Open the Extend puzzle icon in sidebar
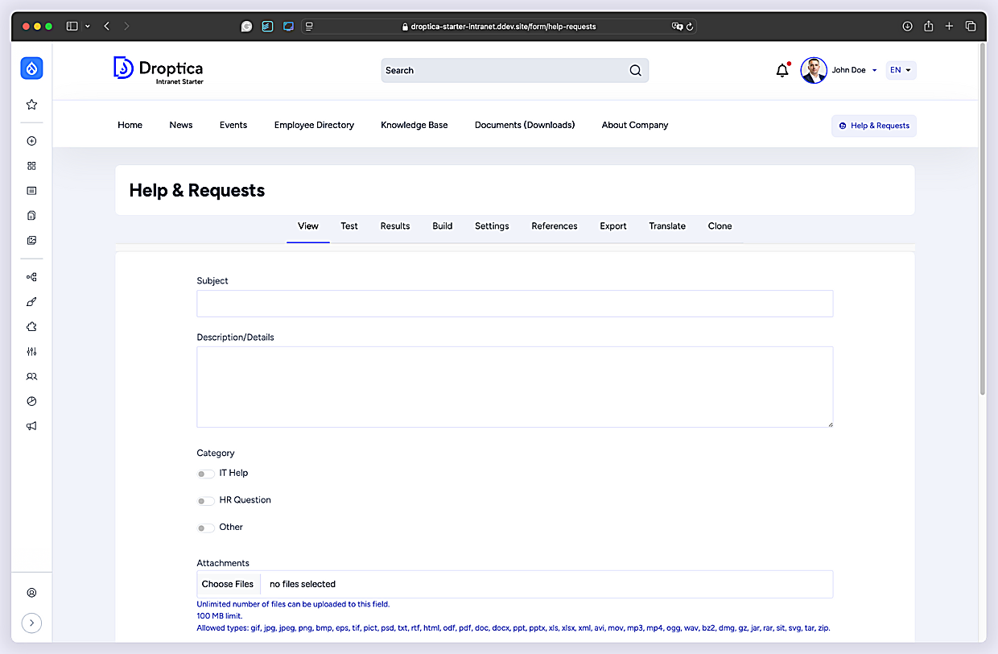Image resolution: width=998 pixels, height=654 pixels. point(31,327)
